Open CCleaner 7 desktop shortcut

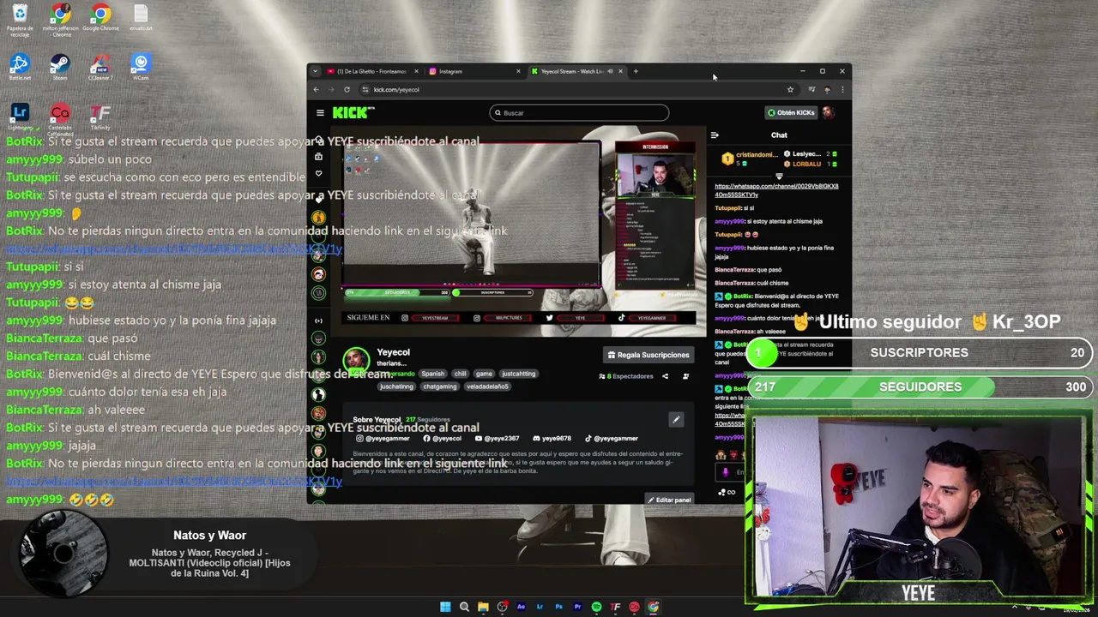(x=100, y=67)
